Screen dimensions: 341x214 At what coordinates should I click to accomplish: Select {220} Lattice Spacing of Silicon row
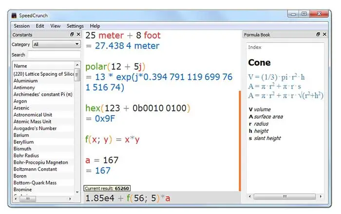43,74
